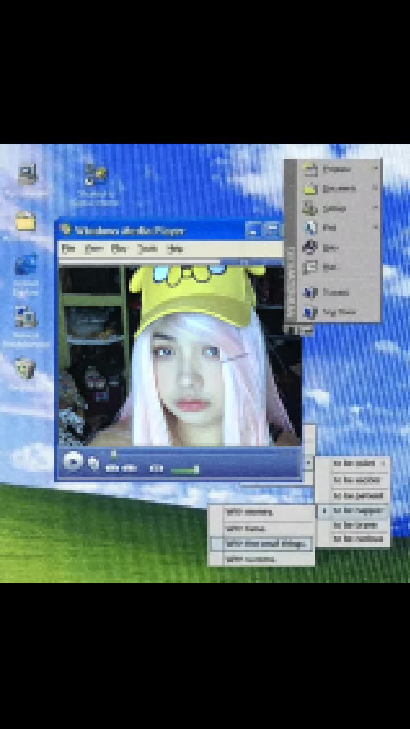Expand the arrow on first 'to be' entry
This screenshot has width=410, height=729.
383,464
